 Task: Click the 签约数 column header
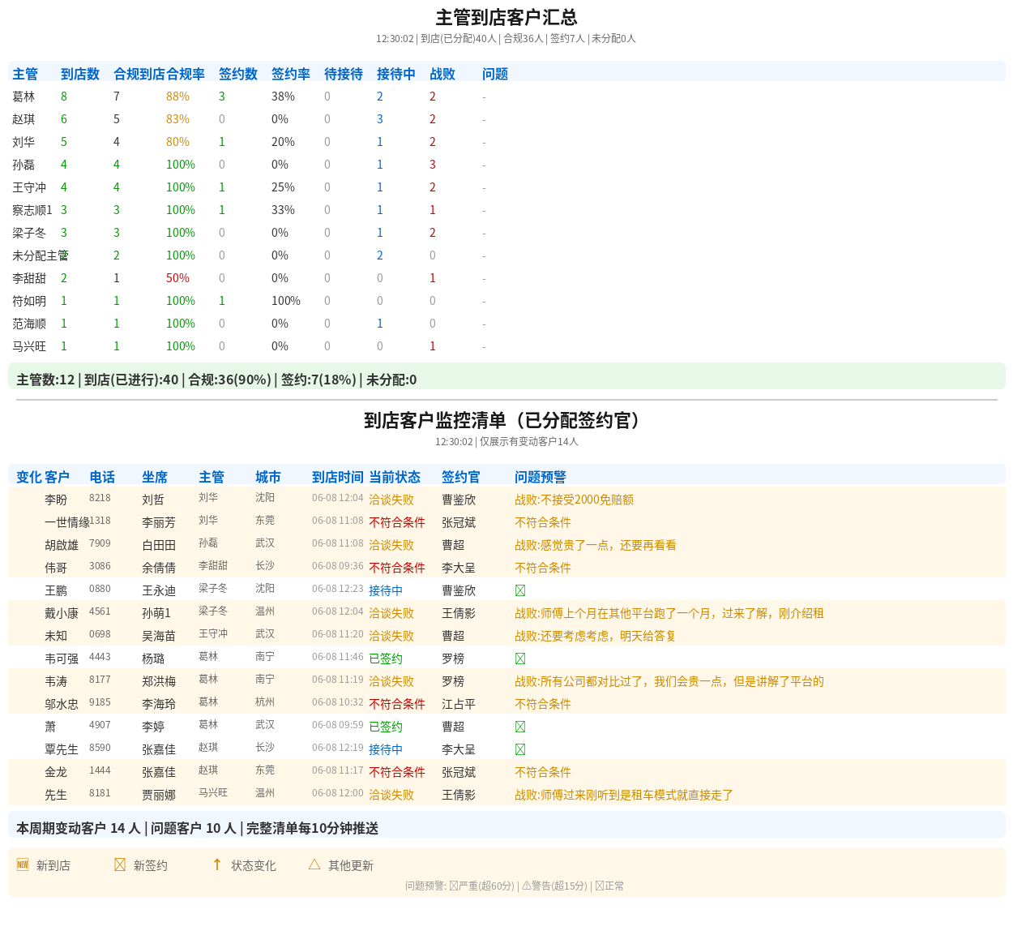238,74
